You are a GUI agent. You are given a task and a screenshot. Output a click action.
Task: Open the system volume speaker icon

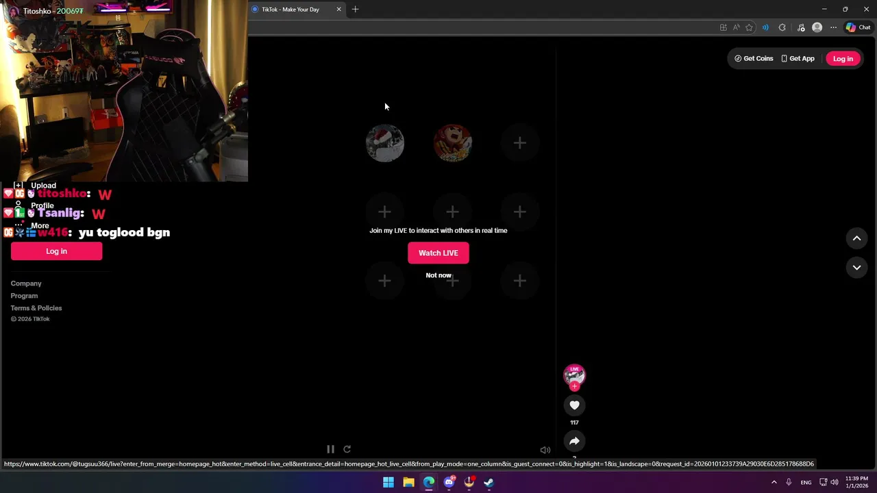835,483
